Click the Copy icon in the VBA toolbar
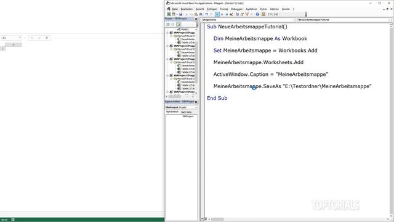 click(x=191, y=14)
